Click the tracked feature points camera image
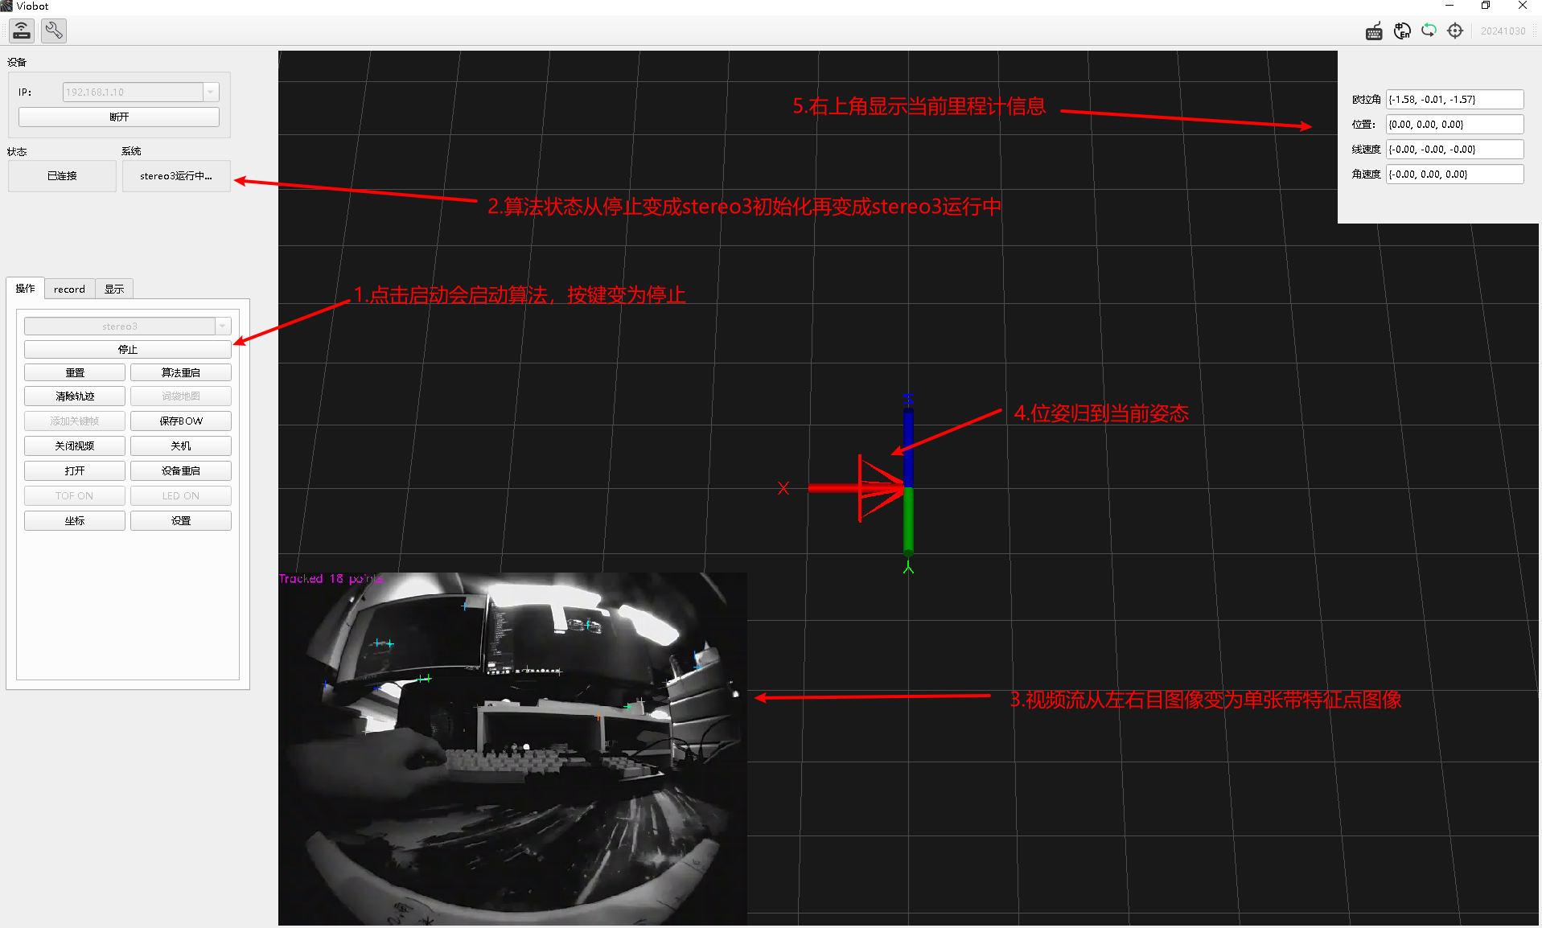 point(512,749)
